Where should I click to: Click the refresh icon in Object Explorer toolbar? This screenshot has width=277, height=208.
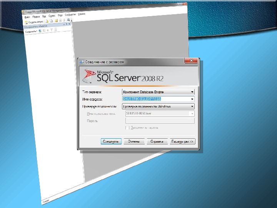point(55,30)
